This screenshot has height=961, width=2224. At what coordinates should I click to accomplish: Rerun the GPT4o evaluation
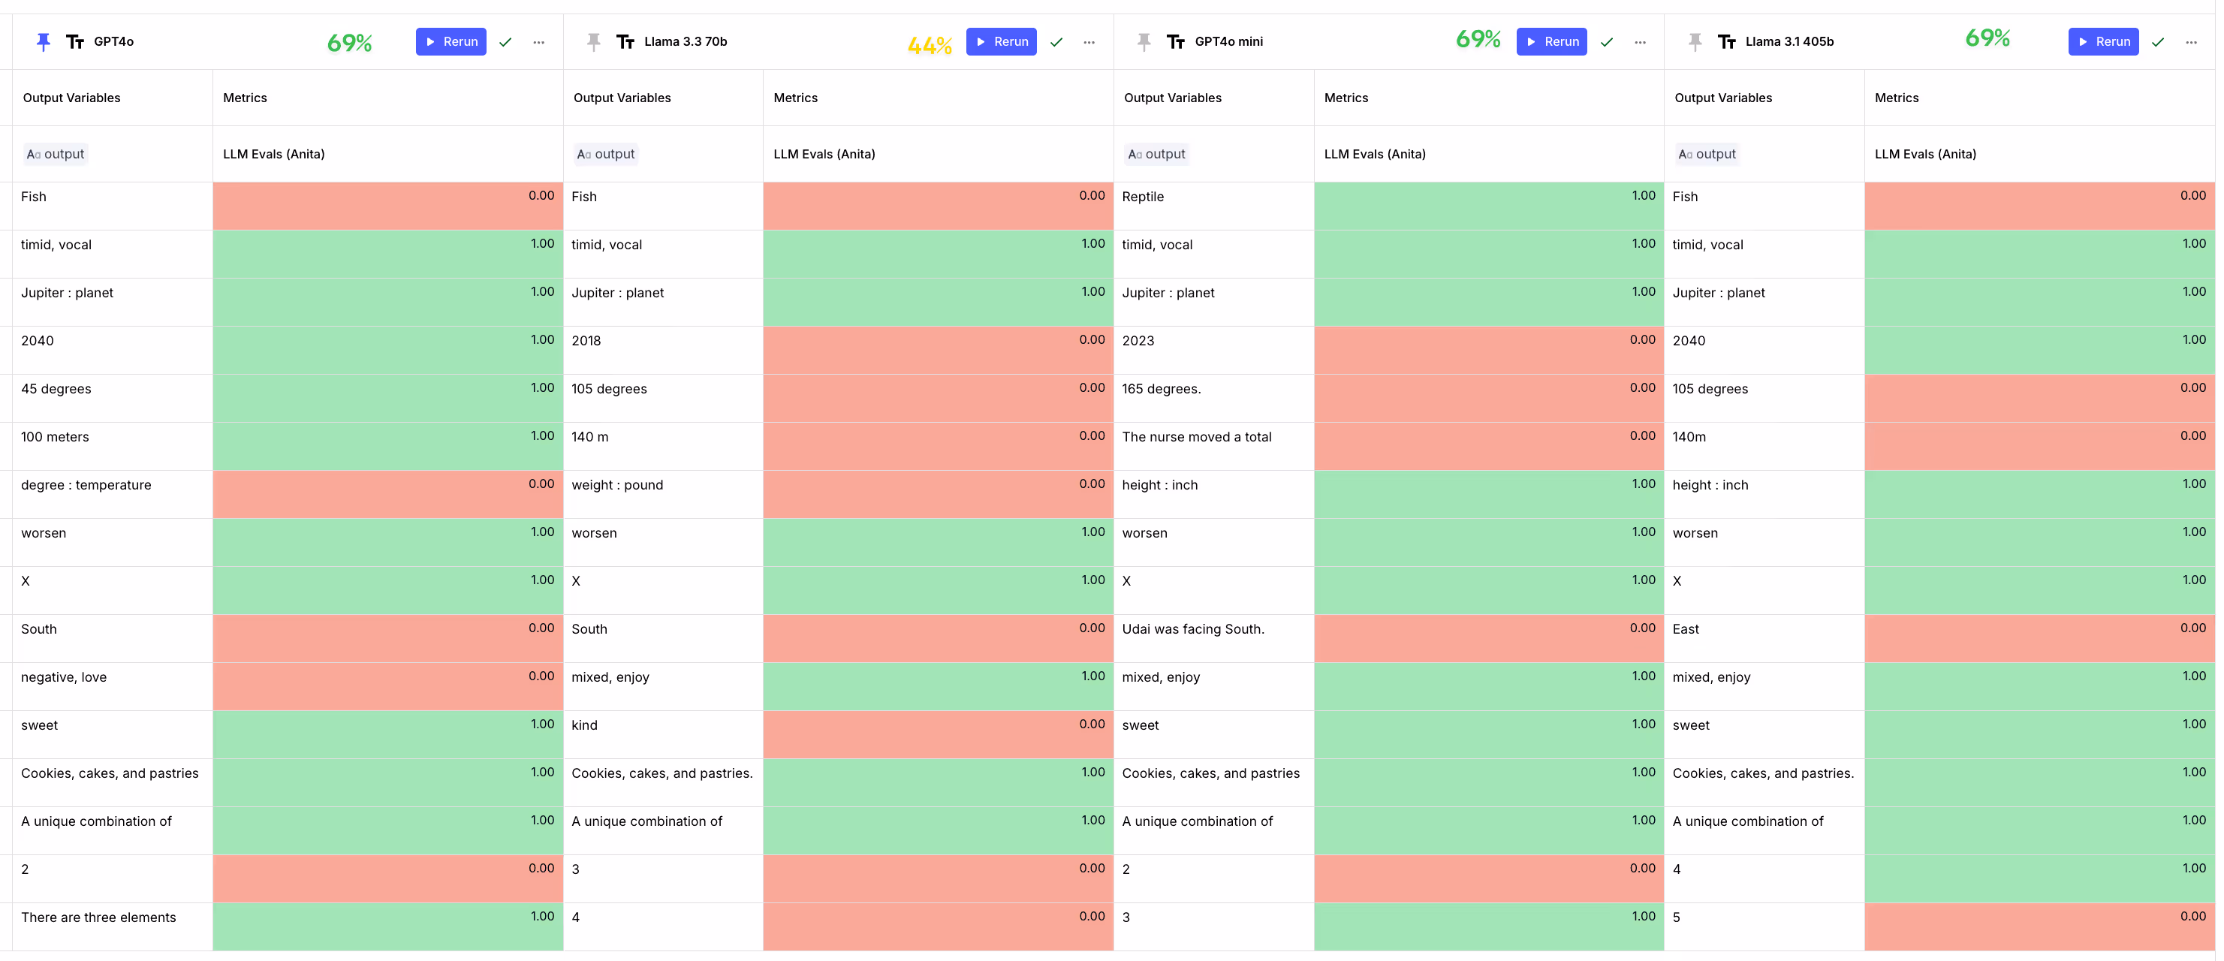[x=451, y=41]
